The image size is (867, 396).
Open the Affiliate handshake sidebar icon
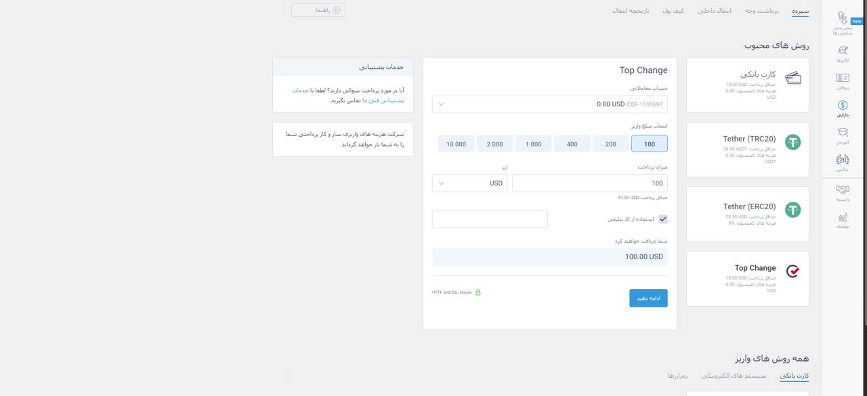pyautogui.click(x=842, y=190)
